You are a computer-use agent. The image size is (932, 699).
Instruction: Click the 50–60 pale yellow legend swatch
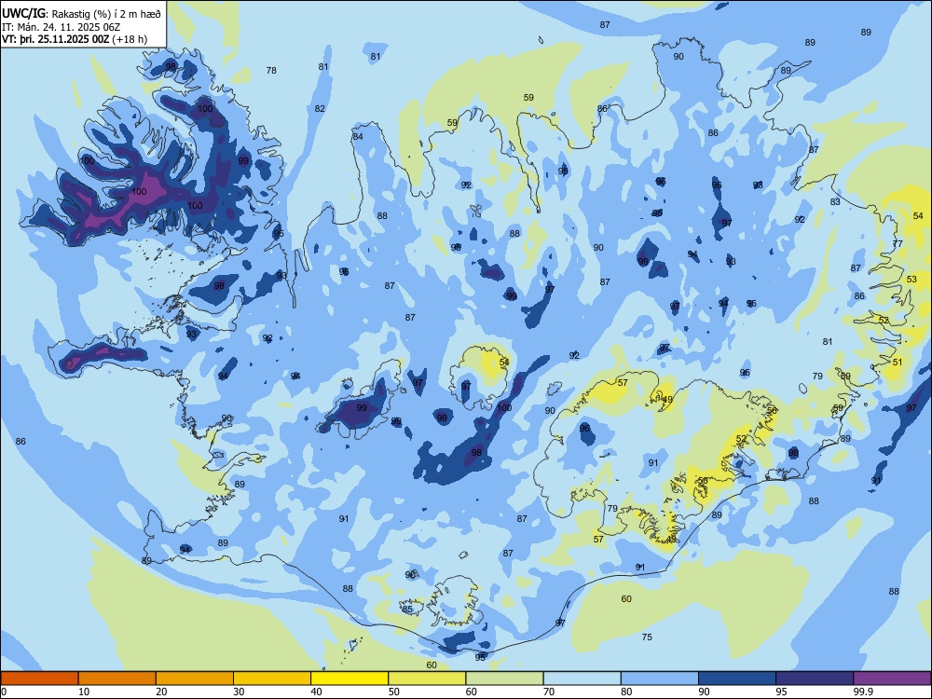(x=428, y=678)
